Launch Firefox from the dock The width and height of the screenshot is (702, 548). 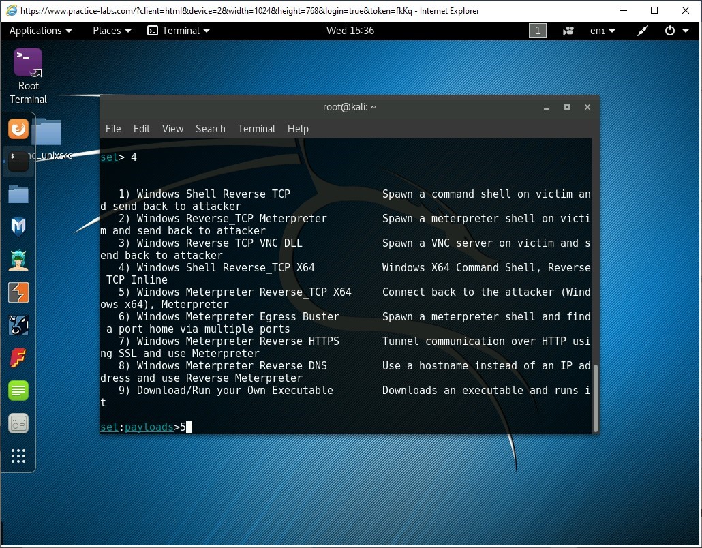pyautogui.click(x=18, y=129)
